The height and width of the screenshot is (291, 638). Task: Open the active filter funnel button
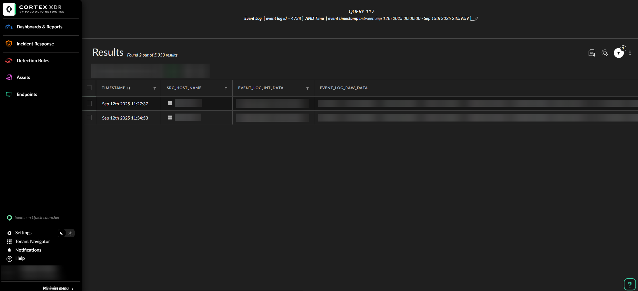click(x=618, y=53)
